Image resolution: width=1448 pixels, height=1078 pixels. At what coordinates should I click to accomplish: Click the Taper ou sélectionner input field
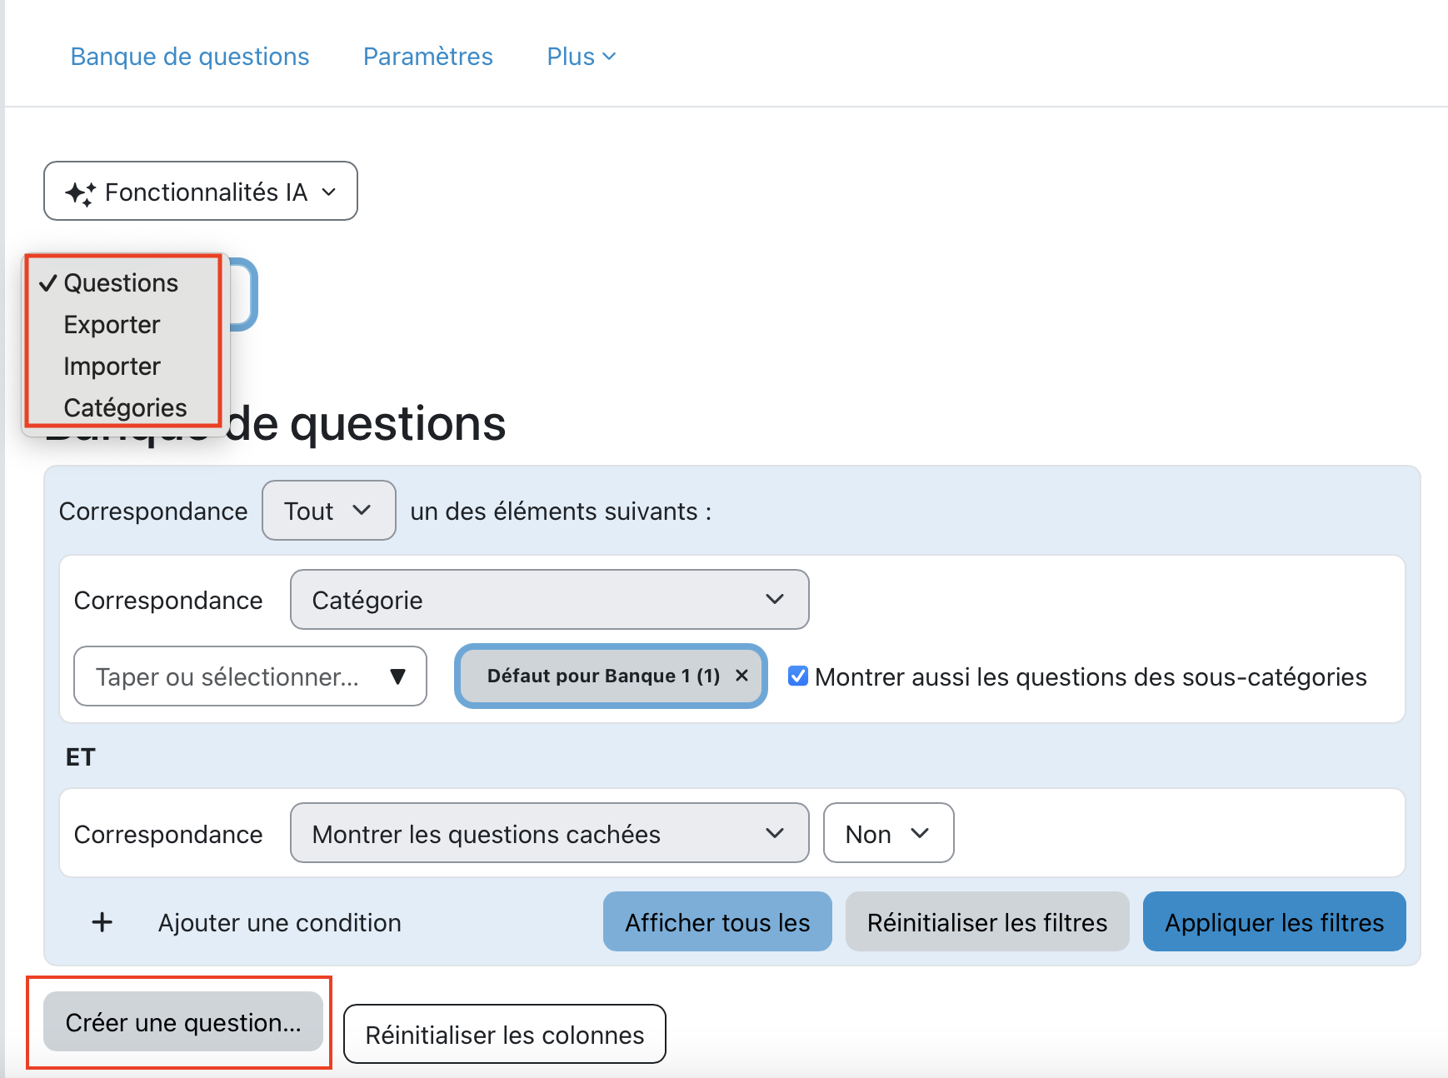click(x=228, y=676)
